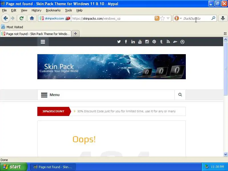Open the 30% Discount Code ticker link

(126, 111)
